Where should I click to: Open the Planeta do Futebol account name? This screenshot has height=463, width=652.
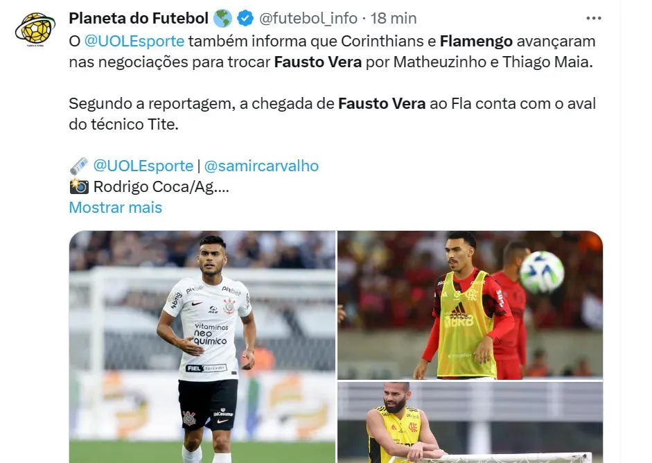tap(139, 18)
